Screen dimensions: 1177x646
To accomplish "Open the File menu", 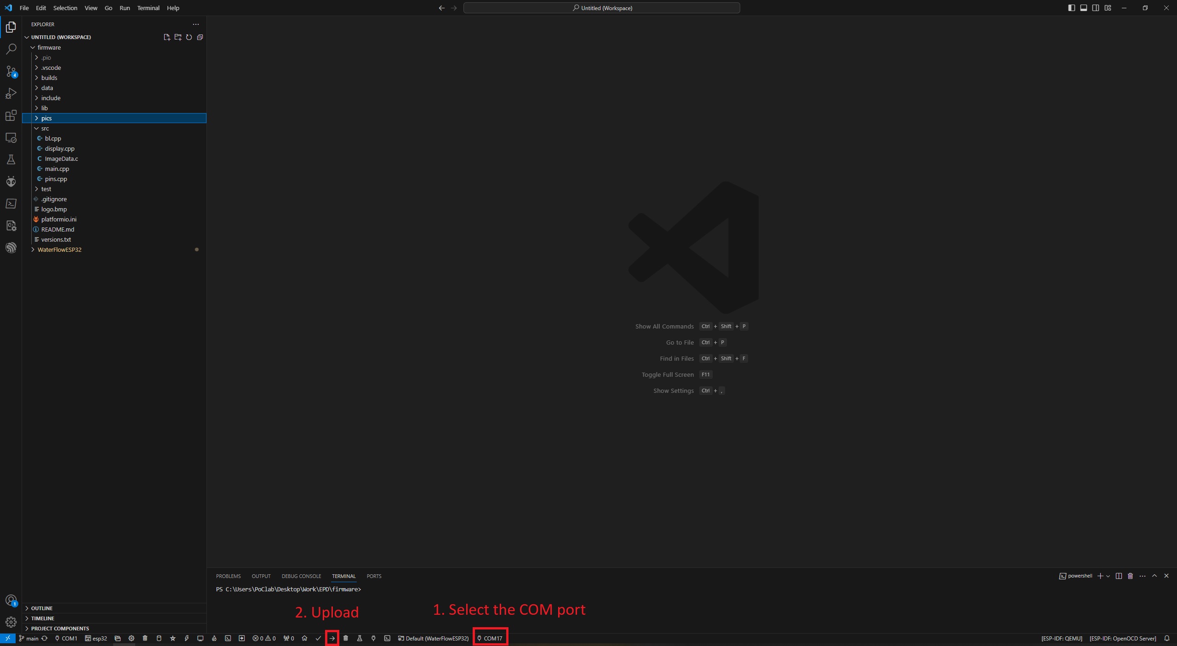I will pyautogui.click(x=24, y=8).
